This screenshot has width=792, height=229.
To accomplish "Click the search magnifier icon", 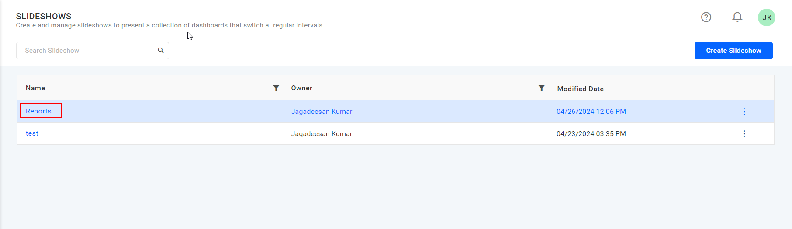I will point(161,51).
